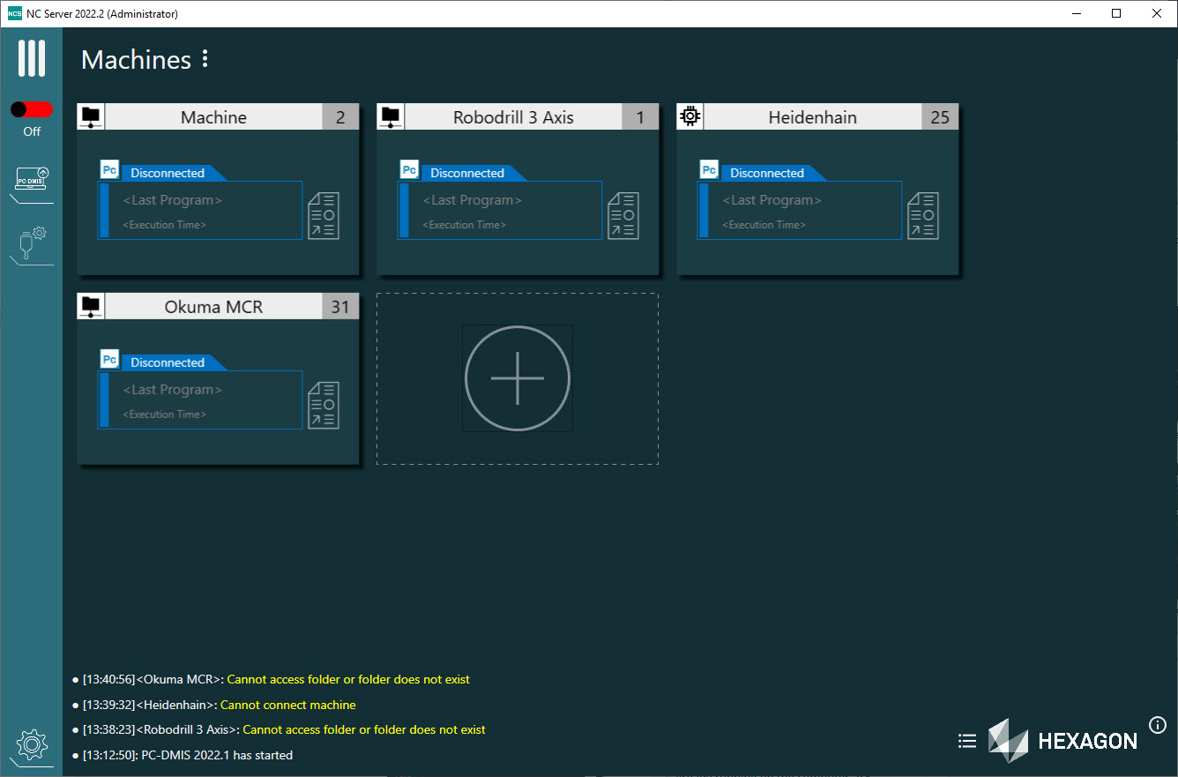Open PC-DMIS from the sidebar icon

pos(31,178)
